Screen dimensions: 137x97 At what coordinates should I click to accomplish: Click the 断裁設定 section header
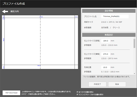coord(109,35)
